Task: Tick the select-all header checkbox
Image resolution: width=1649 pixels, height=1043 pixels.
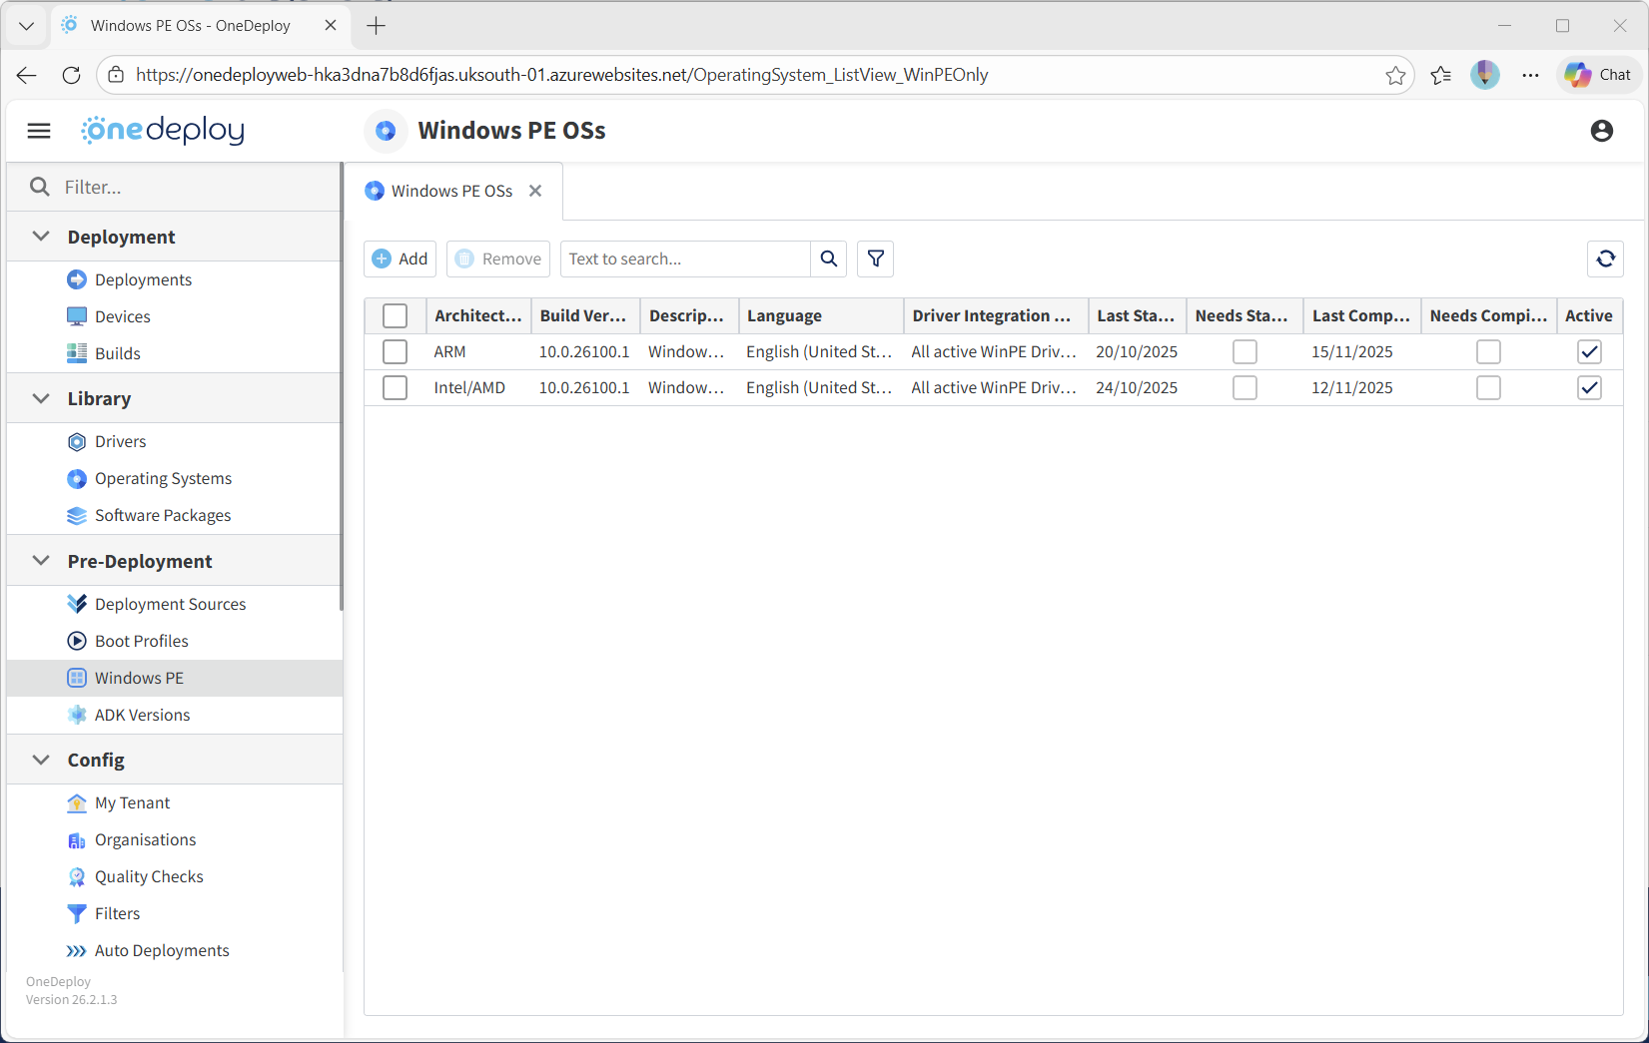Action: tap(395, 315)
